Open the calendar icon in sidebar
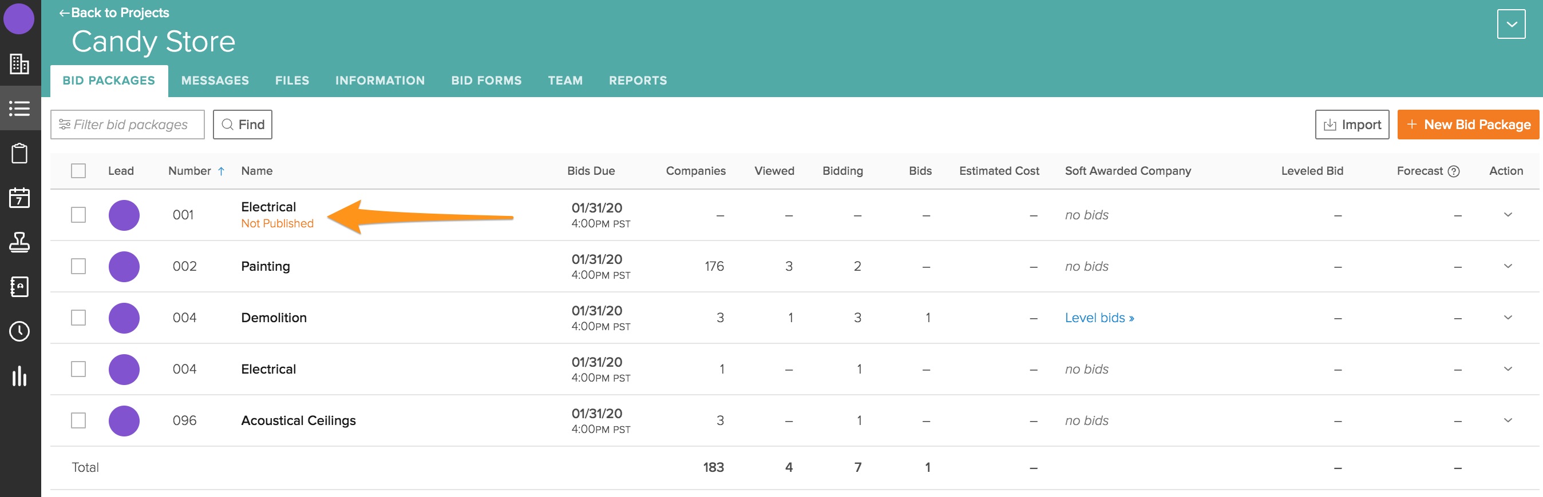 [x=20, y=197]
